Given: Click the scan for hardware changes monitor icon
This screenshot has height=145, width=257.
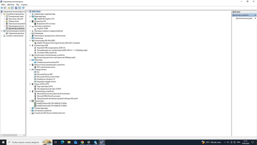Looking at the screenshot, I should click(23, 8).
